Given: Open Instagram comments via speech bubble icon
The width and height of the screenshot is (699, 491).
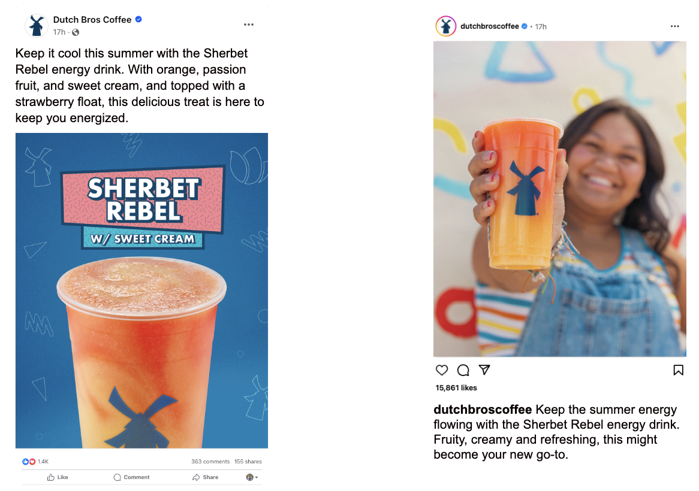Looking at the screenshot, I should pyautogui.click(x=463, y=370).
